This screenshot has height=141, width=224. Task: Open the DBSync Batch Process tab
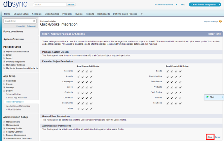[125, 14]
